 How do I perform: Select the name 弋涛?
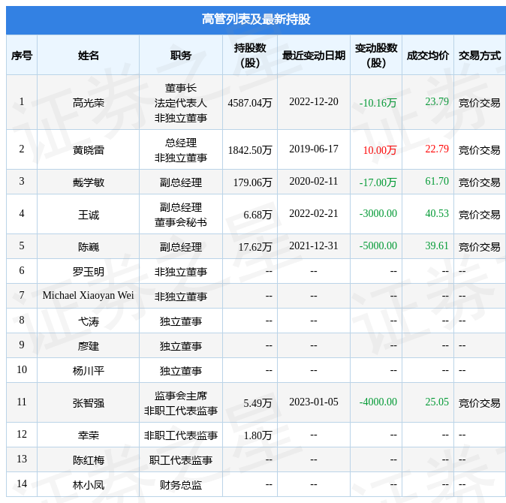[x=88, y=321]
